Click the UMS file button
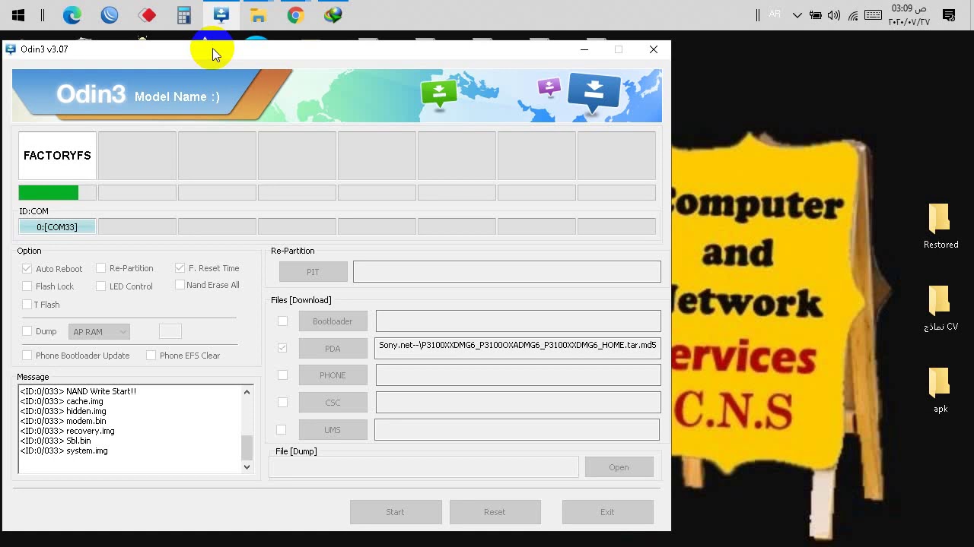Viewport: 974px width, 547px height. 333,430
